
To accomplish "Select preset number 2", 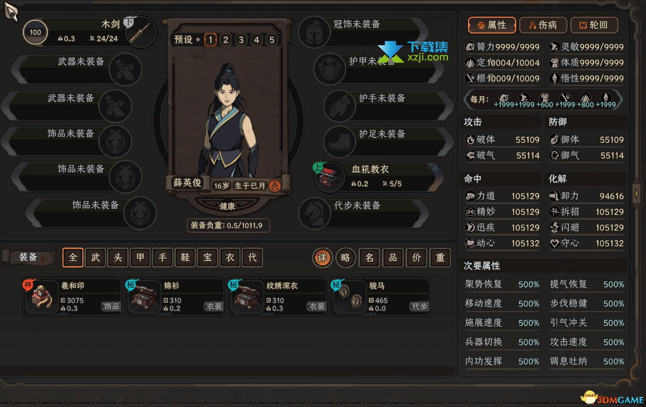I will (226, 40).
